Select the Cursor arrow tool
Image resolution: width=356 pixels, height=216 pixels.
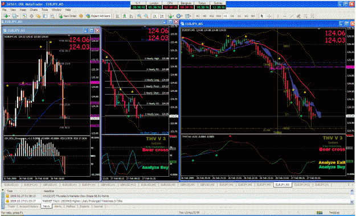(262, 16)
